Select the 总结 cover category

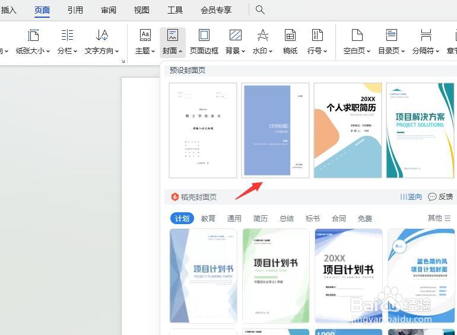pyautogui.click(x=287, y=218)
